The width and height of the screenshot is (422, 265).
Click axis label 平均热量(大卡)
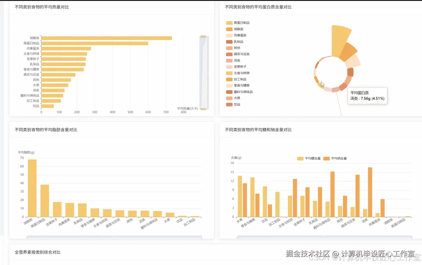point(187,108)
